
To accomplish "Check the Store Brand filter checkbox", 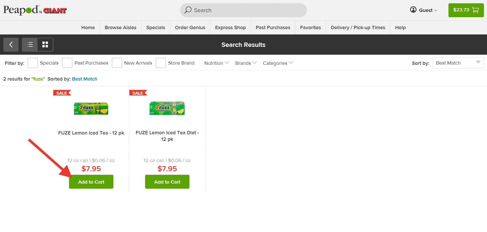I will click(161, 63).
